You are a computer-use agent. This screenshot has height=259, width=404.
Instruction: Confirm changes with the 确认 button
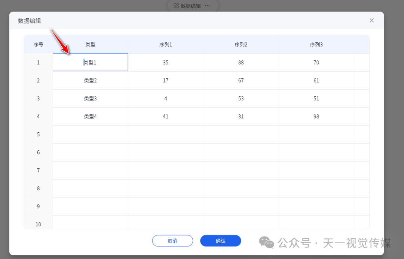(x=220, y=241)
